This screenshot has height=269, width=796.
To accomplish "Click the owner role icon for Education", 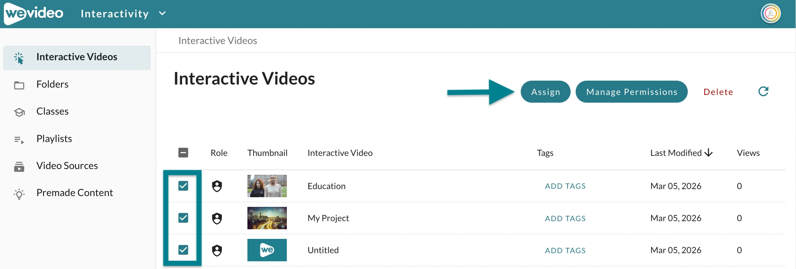I will pos(217,186).
